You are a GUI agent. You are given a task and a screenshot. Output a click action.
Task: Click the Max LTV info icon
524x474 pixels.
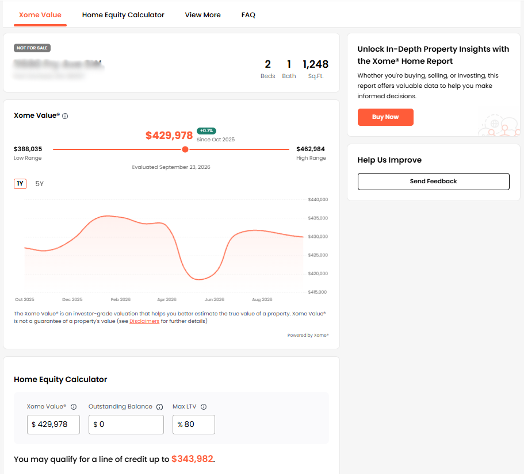pyautogui.click(x=204, y=407)
